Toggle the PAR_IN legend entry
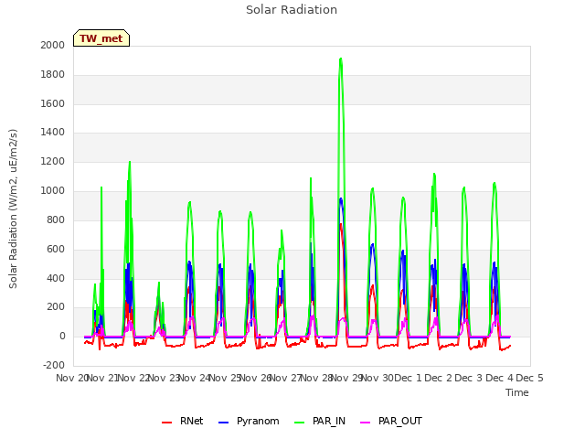The width and height of the screenshot is (585, 439). click(320, 421)
